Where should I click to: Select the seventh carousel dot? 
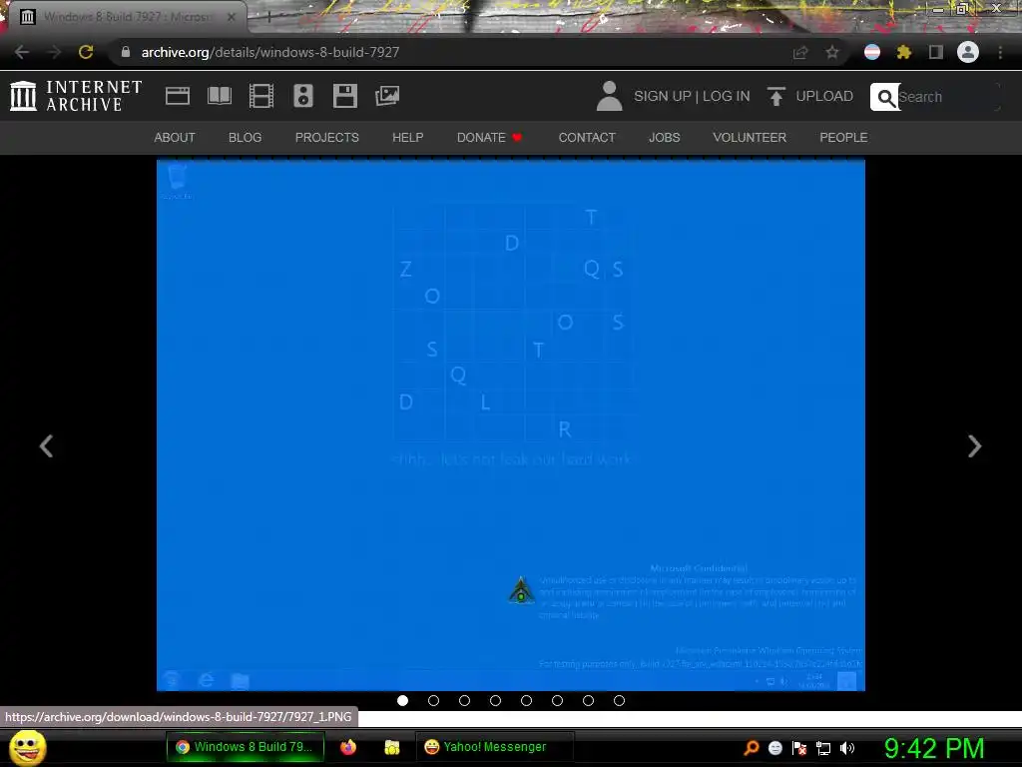pyautogui.click(x=589, y=700)
